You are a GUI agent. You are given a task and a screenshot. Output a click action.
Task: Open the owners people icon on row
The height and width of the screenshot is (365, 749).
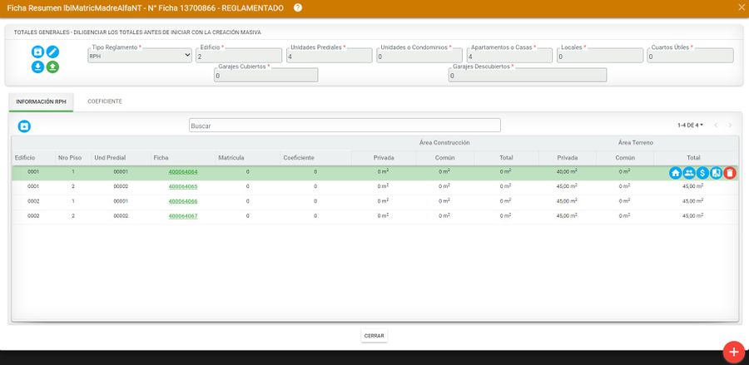(x=689, y=173)
